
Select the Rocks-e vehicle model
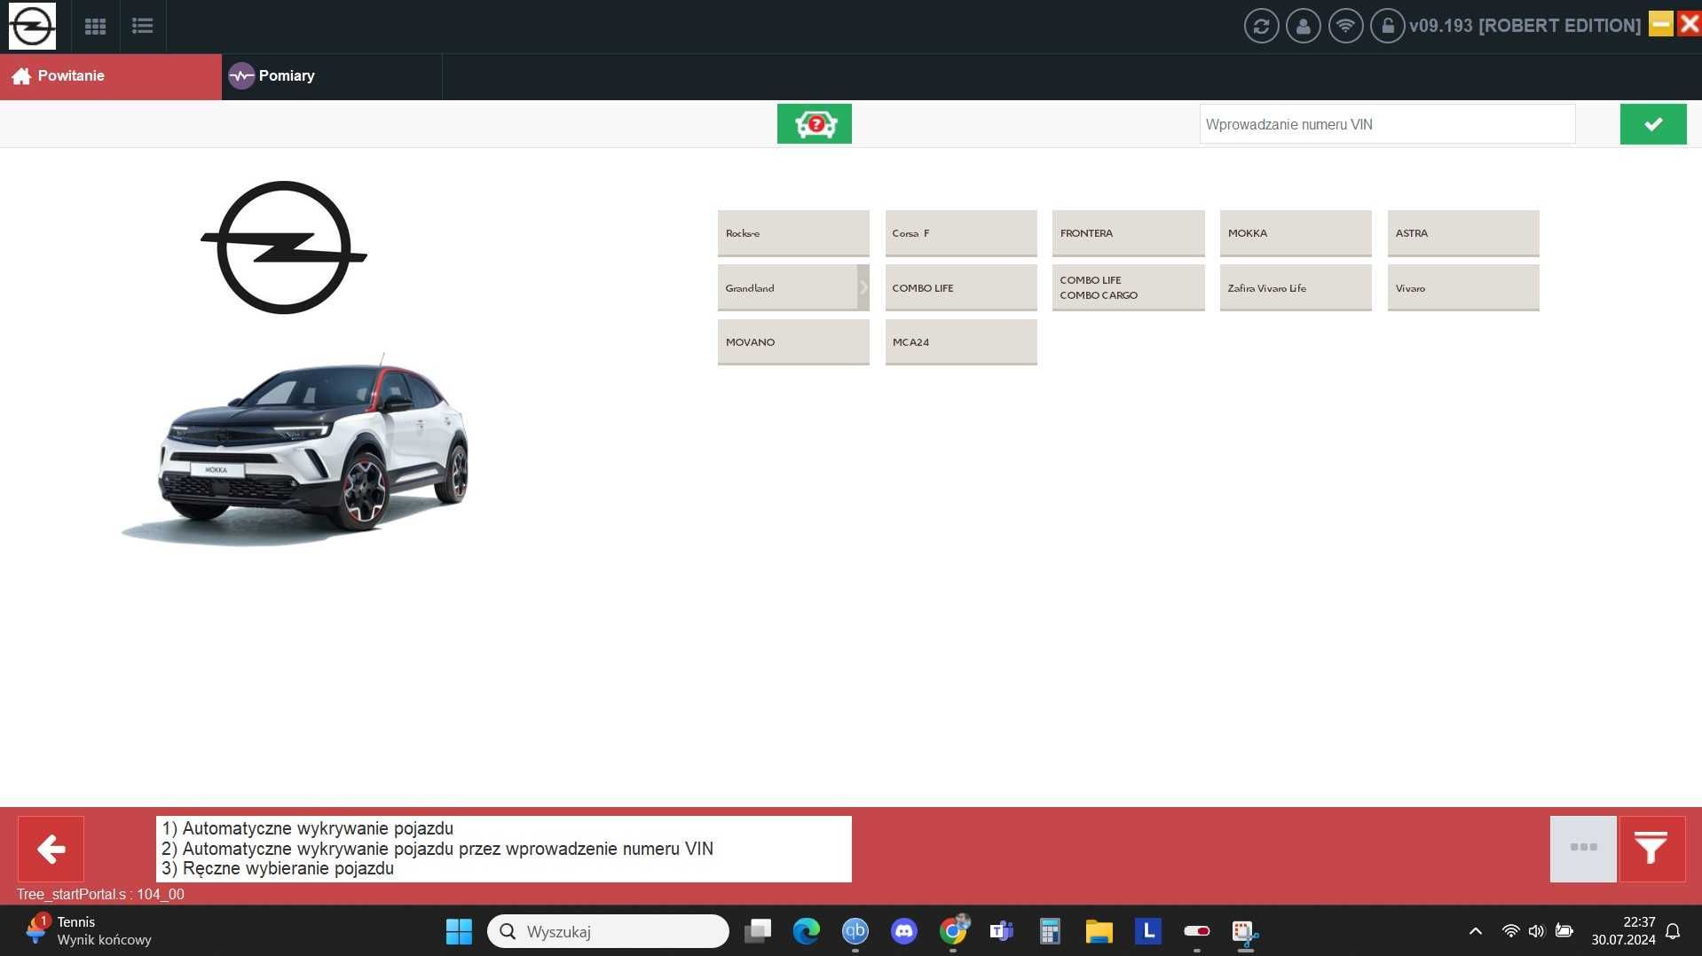[x=793, y=233]
